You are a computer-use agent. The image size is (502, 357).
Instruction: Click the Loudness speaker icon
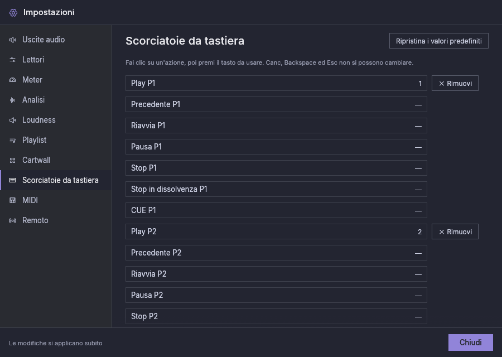[x=12, y=120]
